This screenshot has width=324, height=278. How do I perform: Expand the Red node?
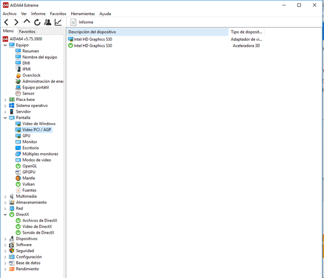(5, 208)
